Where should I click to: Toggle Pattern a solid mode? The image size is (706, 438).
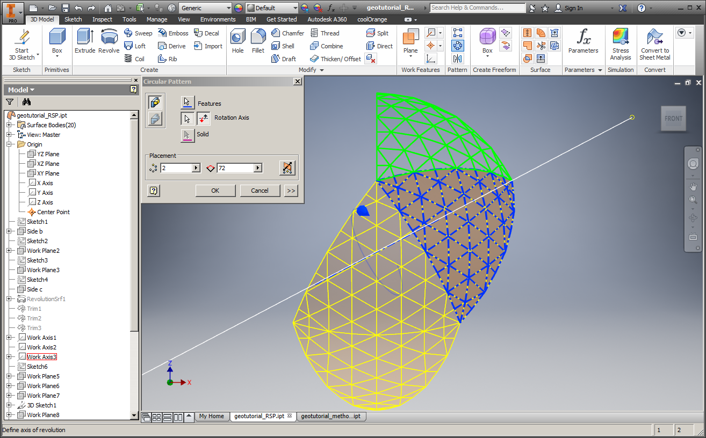[x=155, y=119]
